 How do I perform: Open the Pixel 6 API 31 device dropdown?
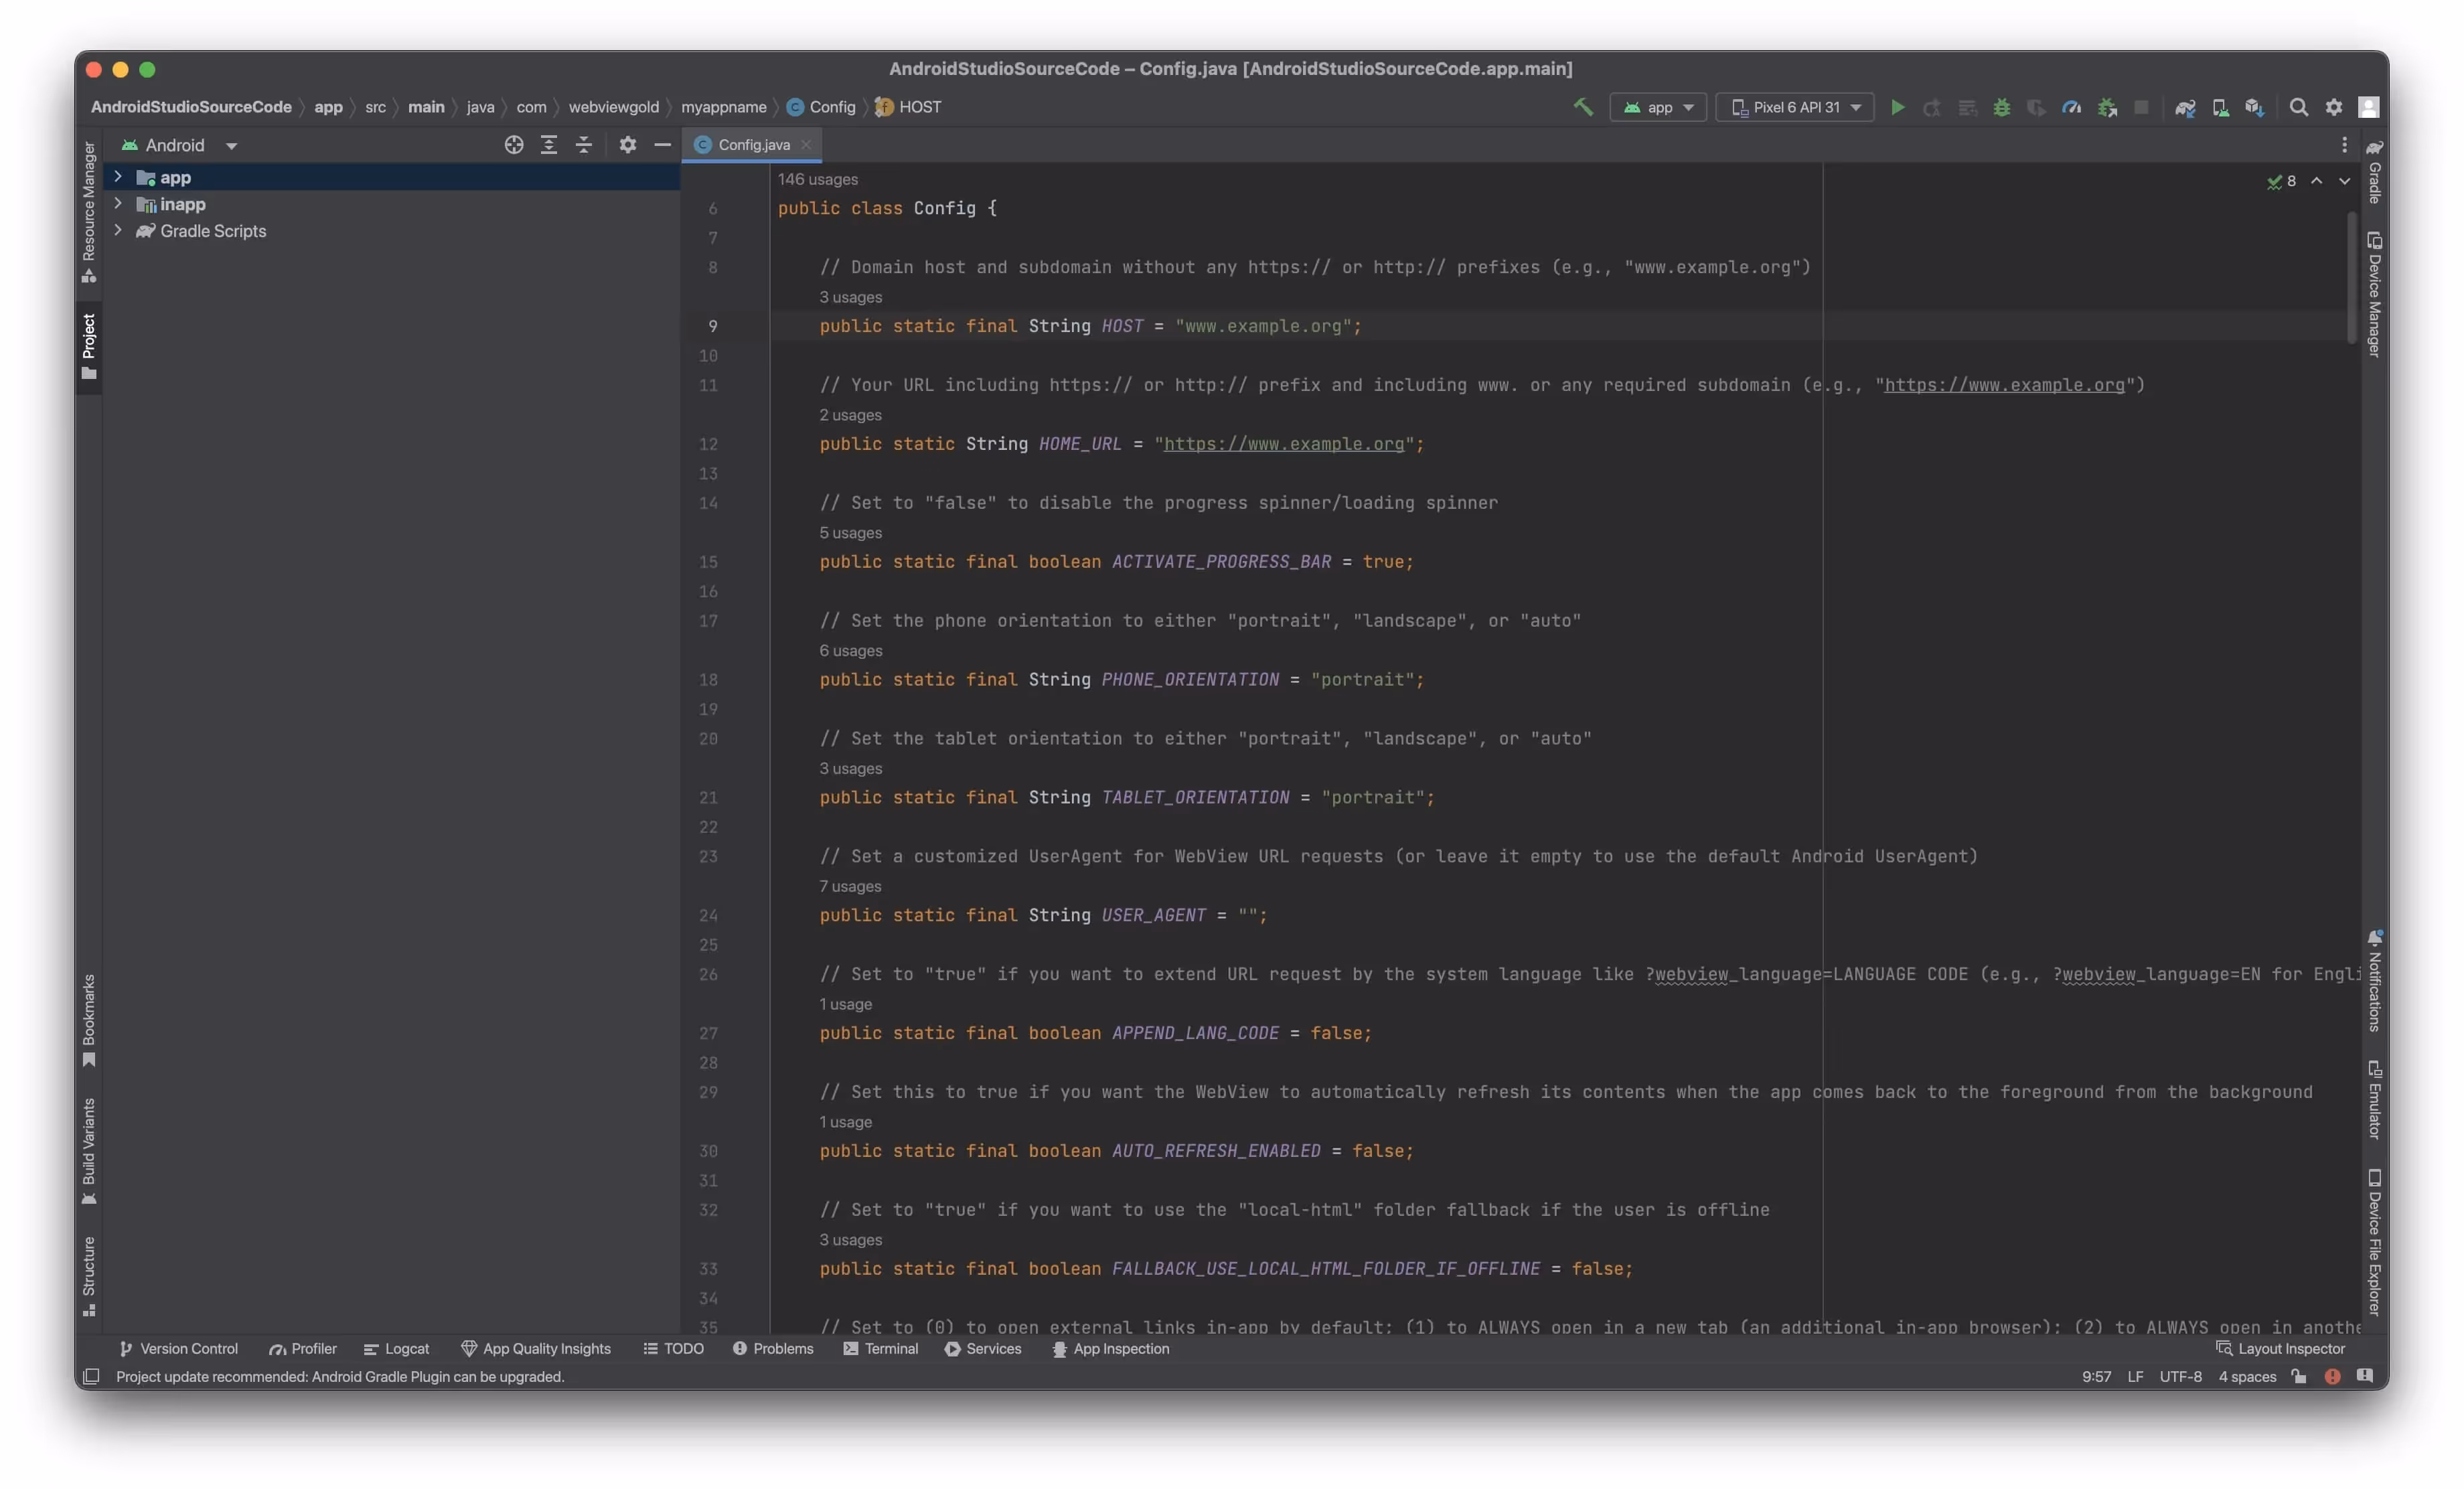(1795, 107)
